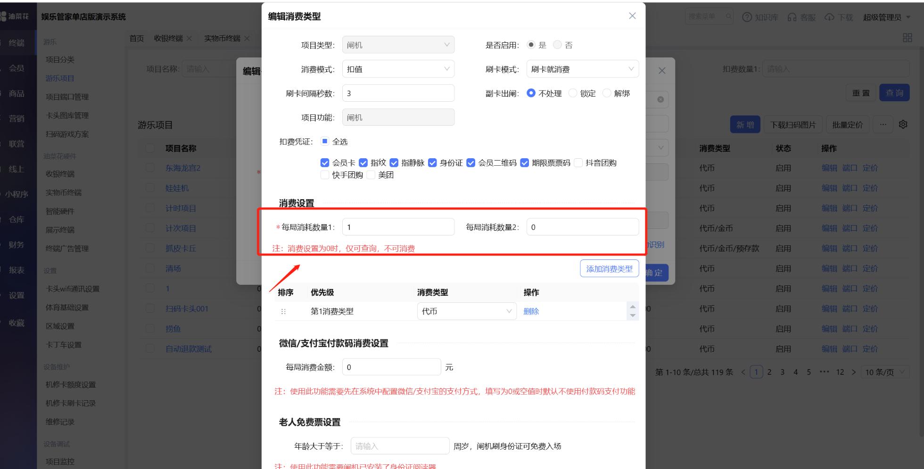Click the 添加消费类型 button
The image size is (924, 469).
(x=610, y=269)
